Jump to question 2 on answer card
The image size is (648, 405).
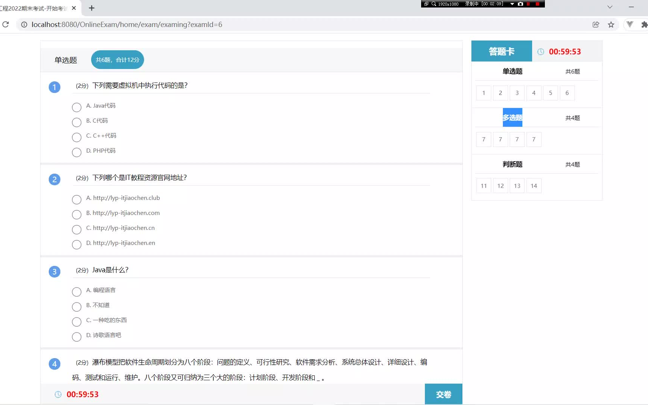point(501,93)
